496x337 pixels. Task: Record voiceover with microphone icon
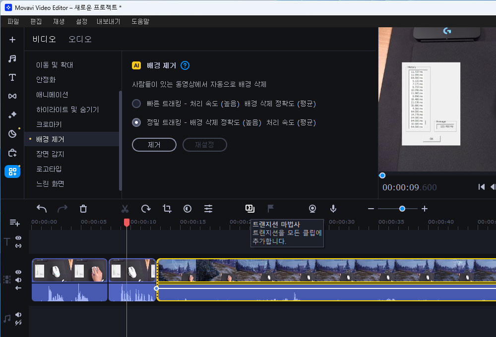333,209
